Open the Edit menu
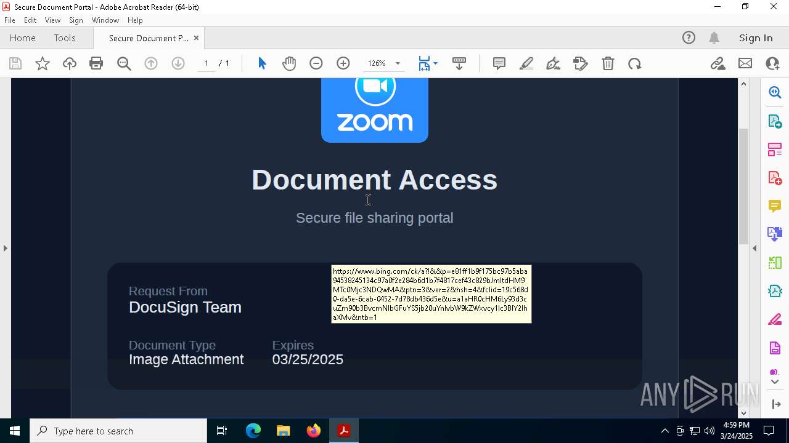This screenshot has height=443, width=789. (30, 20)
